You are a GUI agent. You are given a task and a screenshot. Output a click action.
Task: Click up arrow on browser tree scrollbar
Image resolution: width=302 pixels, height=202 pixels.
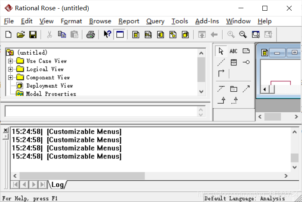pos(201,53)
